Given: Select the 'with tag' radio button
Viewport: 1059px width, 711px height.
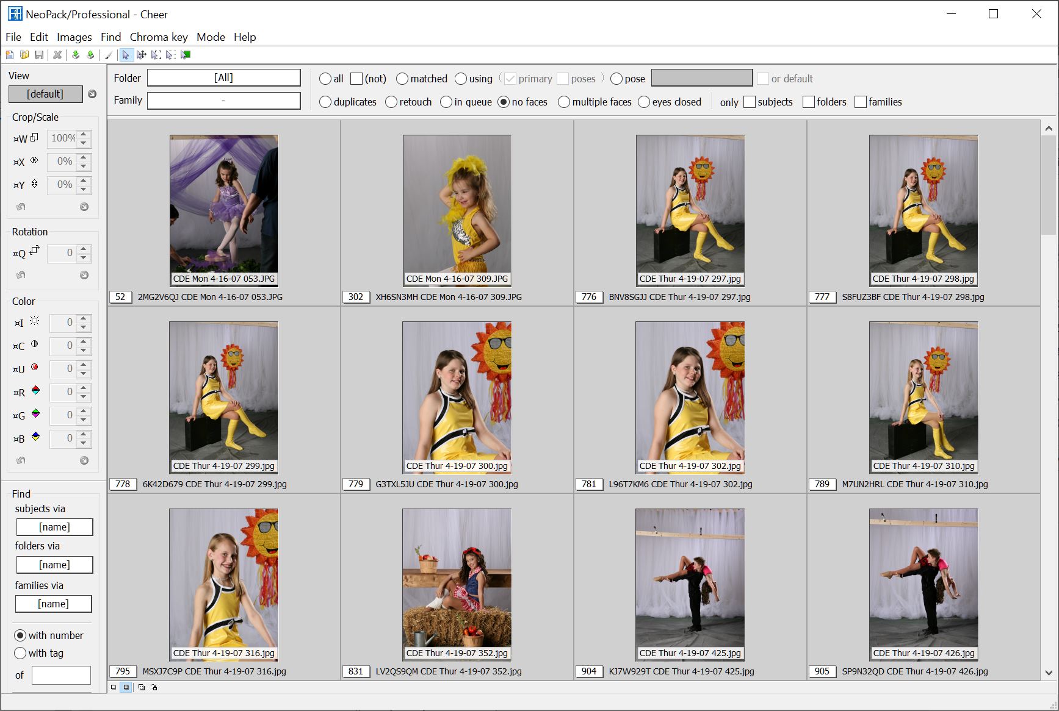Looking at the screenshot, I should [x=20, y=653].
